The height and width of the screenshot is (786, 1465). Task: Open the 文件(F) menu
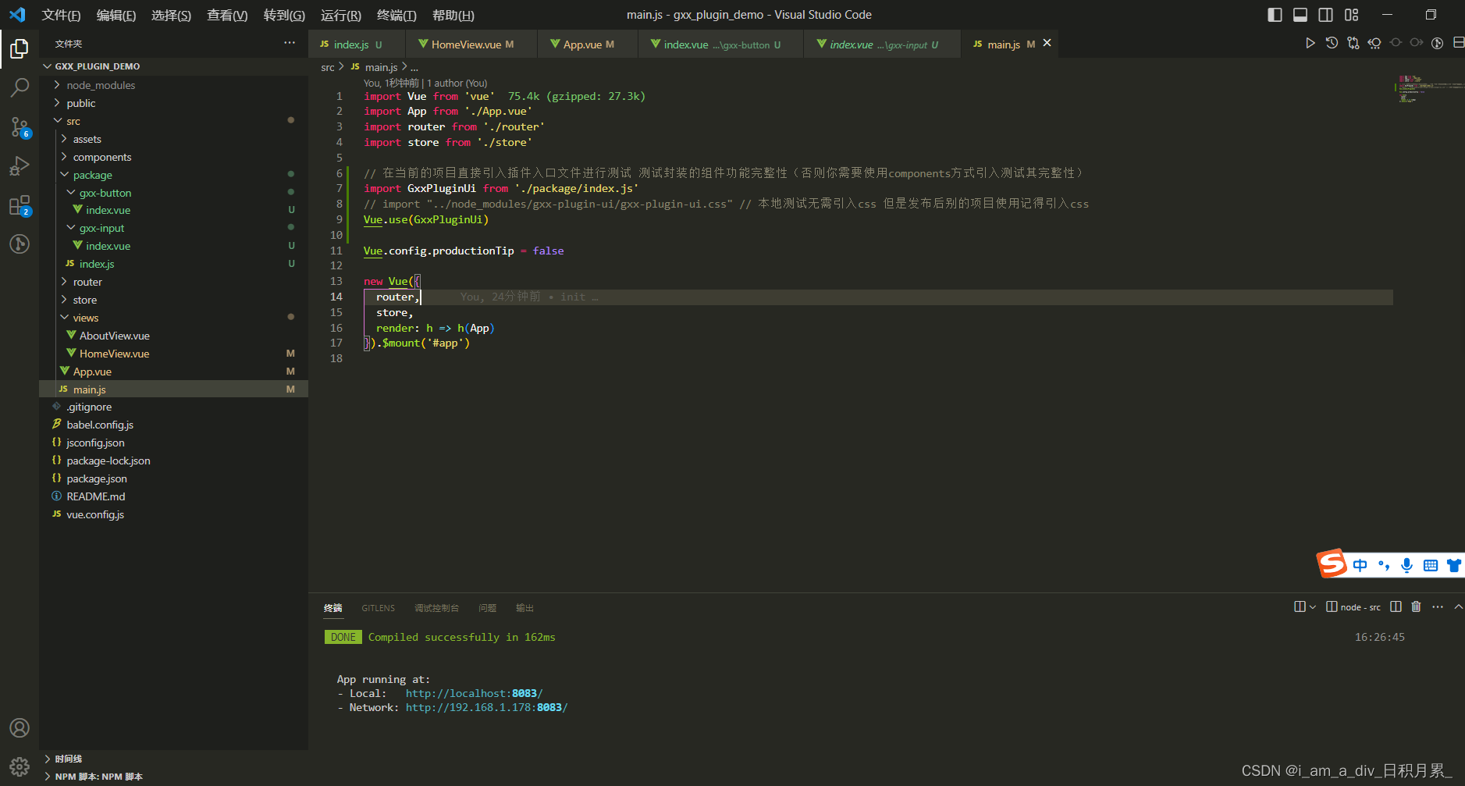(x=61, y=15)
